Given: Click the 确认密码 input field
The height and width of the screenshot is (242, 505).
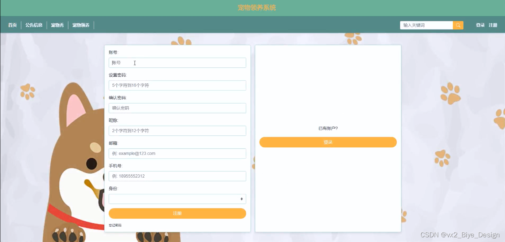Looking at the screenshot, I should pos(177,108).
